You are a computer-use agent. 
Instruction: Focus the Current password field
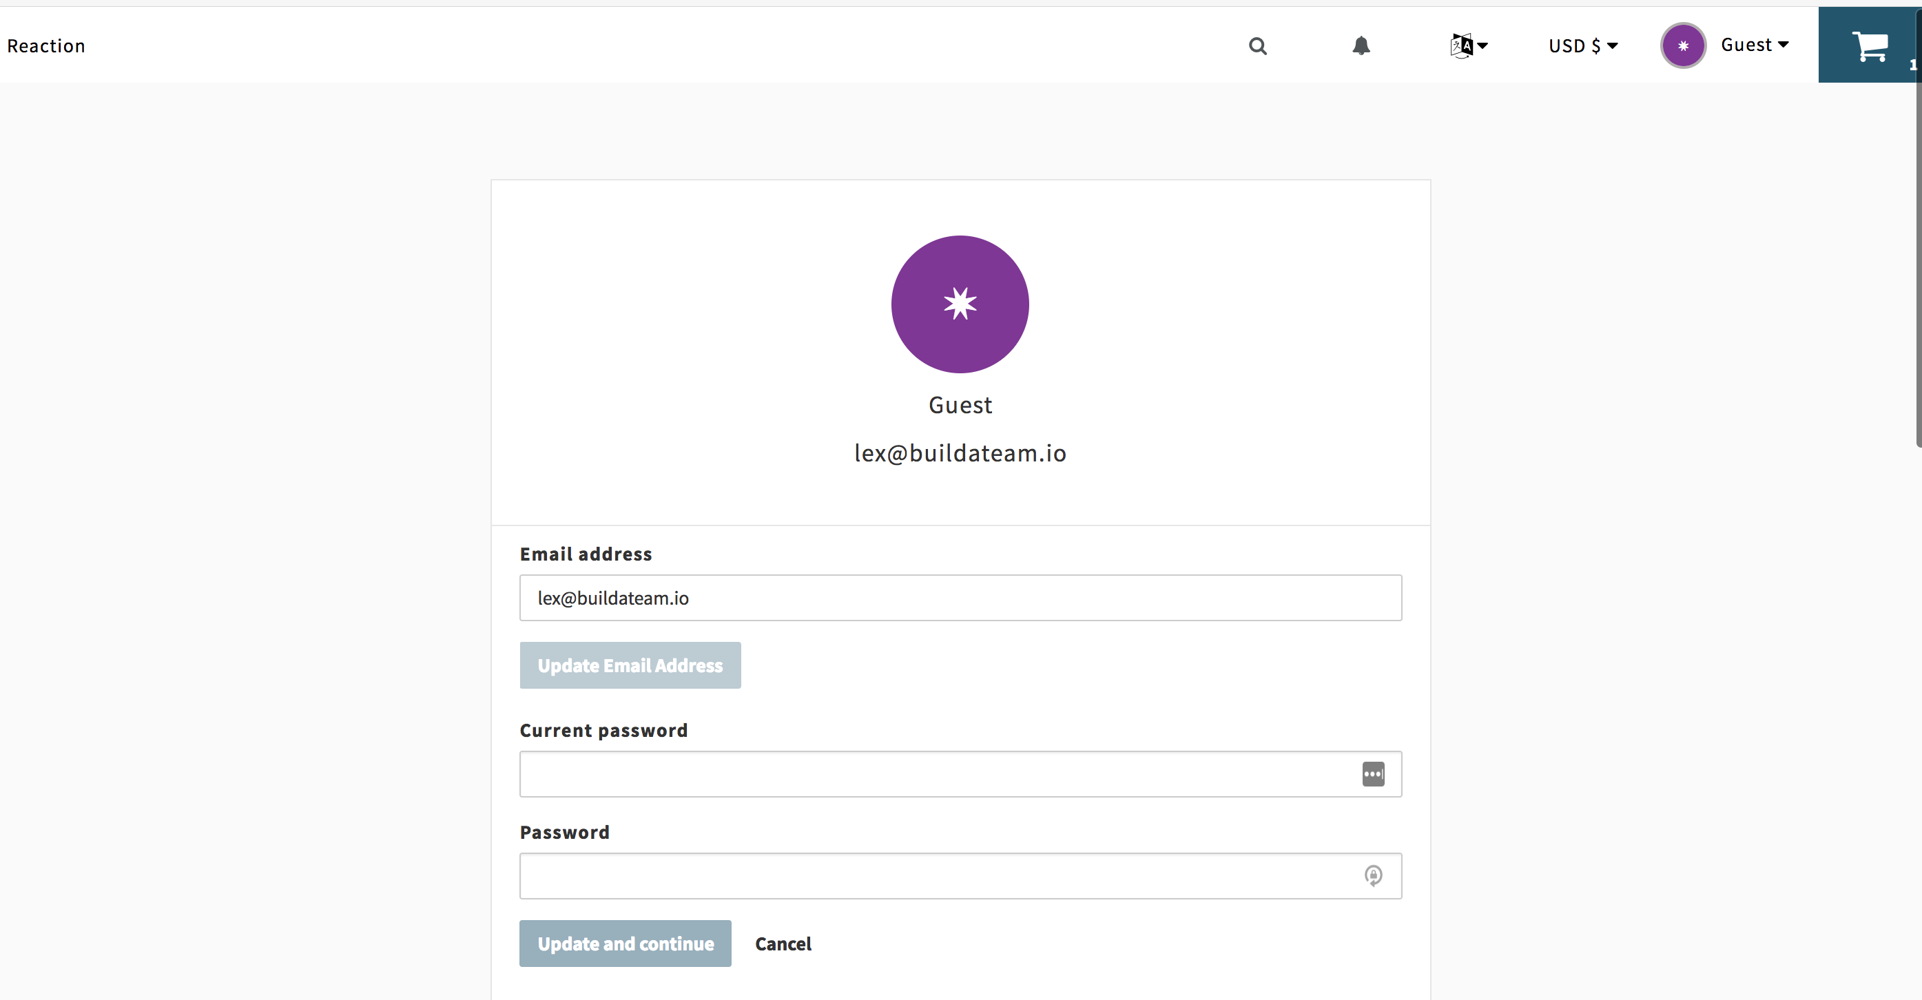click(960, 774)
